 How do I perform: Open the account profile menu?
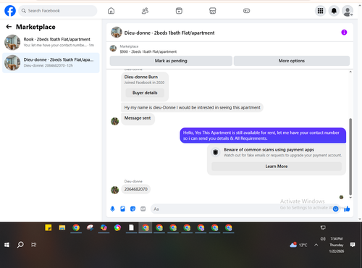pos(348,11)
